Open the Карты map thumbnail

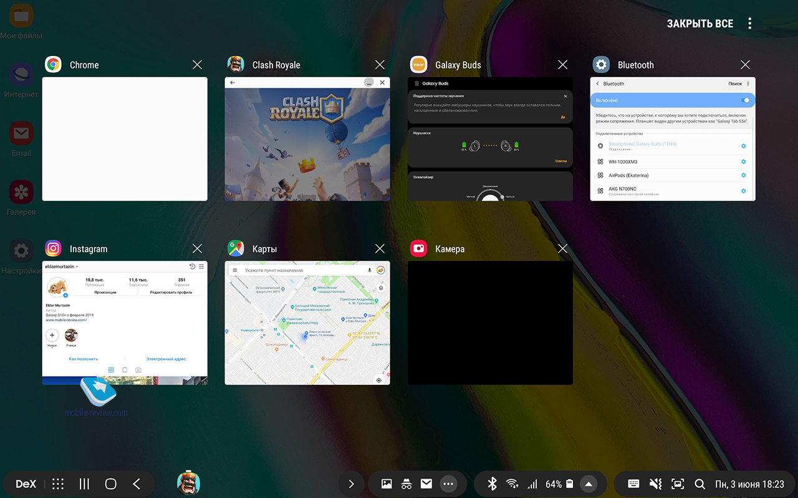click(307, 323)
